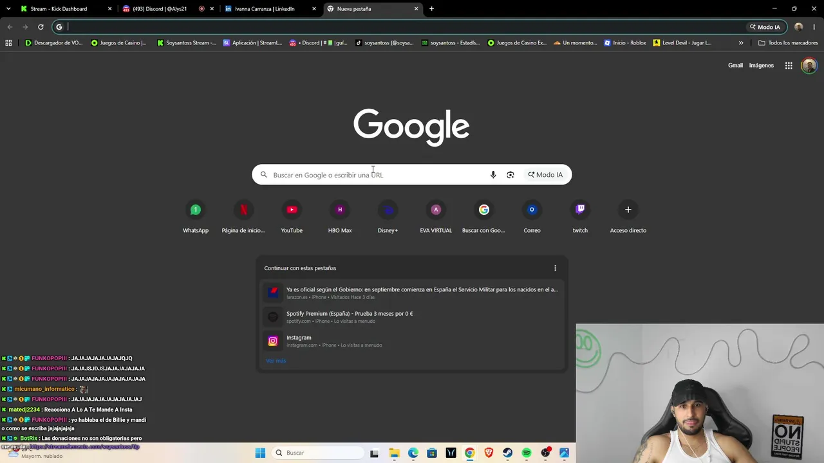Open the 'Continuar con estas pestañas' options menu
The width and height of the screenshot is (824, 463).
coord(556,268)
